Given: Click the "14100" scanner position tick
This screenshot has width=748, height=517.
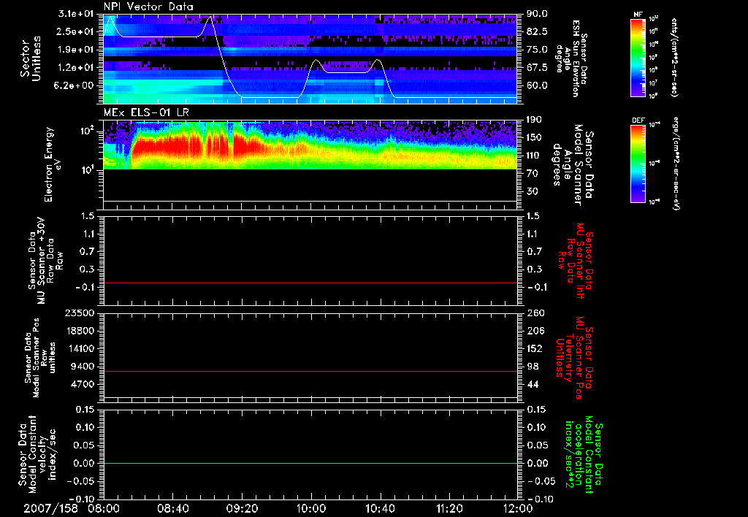Looking at the screenshot, I should (80, 348).
